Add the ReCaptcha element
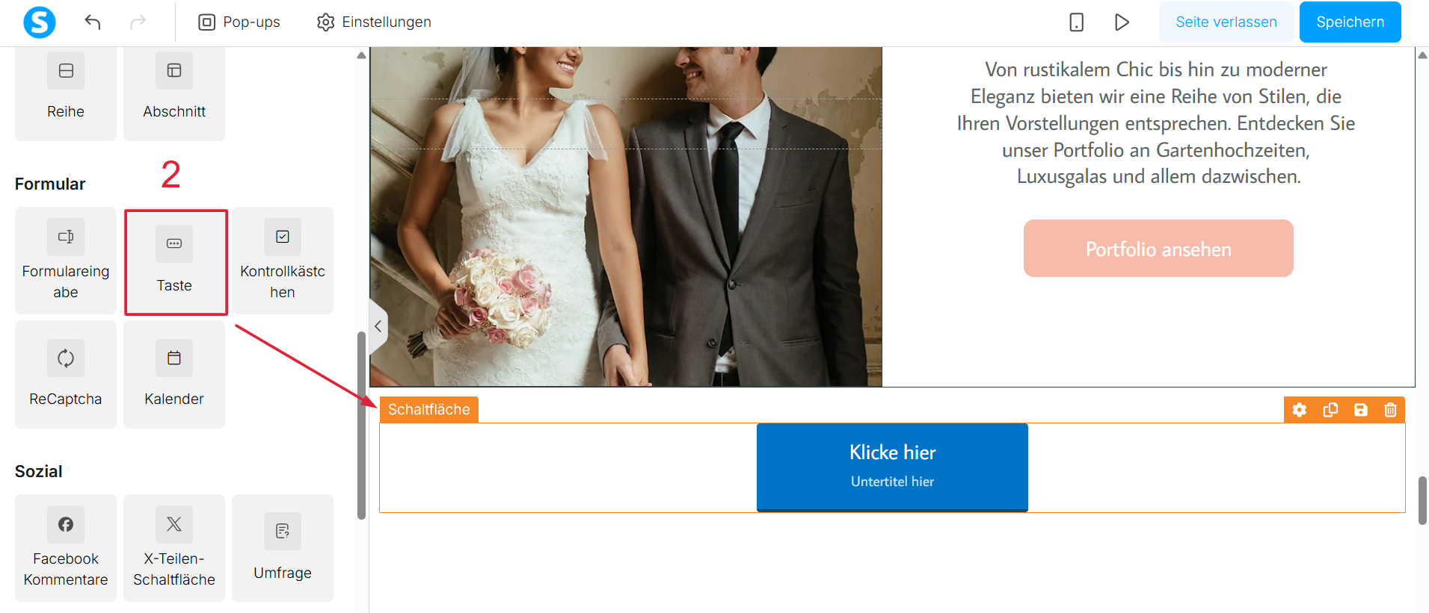Image resolution: width=1429 pixels, height=613 pixels. click(66, 374)
